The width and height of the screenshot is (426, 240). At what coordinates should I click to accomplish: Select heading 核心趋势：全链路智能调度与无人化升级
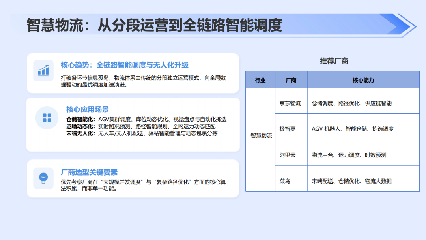124,65
